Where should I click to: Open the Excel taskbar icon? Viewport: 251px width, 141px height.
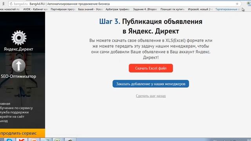[58, 140]
